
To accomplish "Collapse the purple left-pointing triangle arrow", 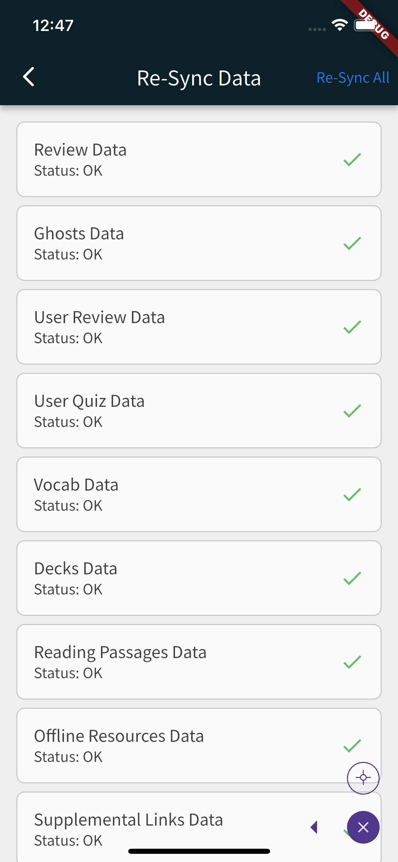I will pyautogui.click(x=314, y=827).
